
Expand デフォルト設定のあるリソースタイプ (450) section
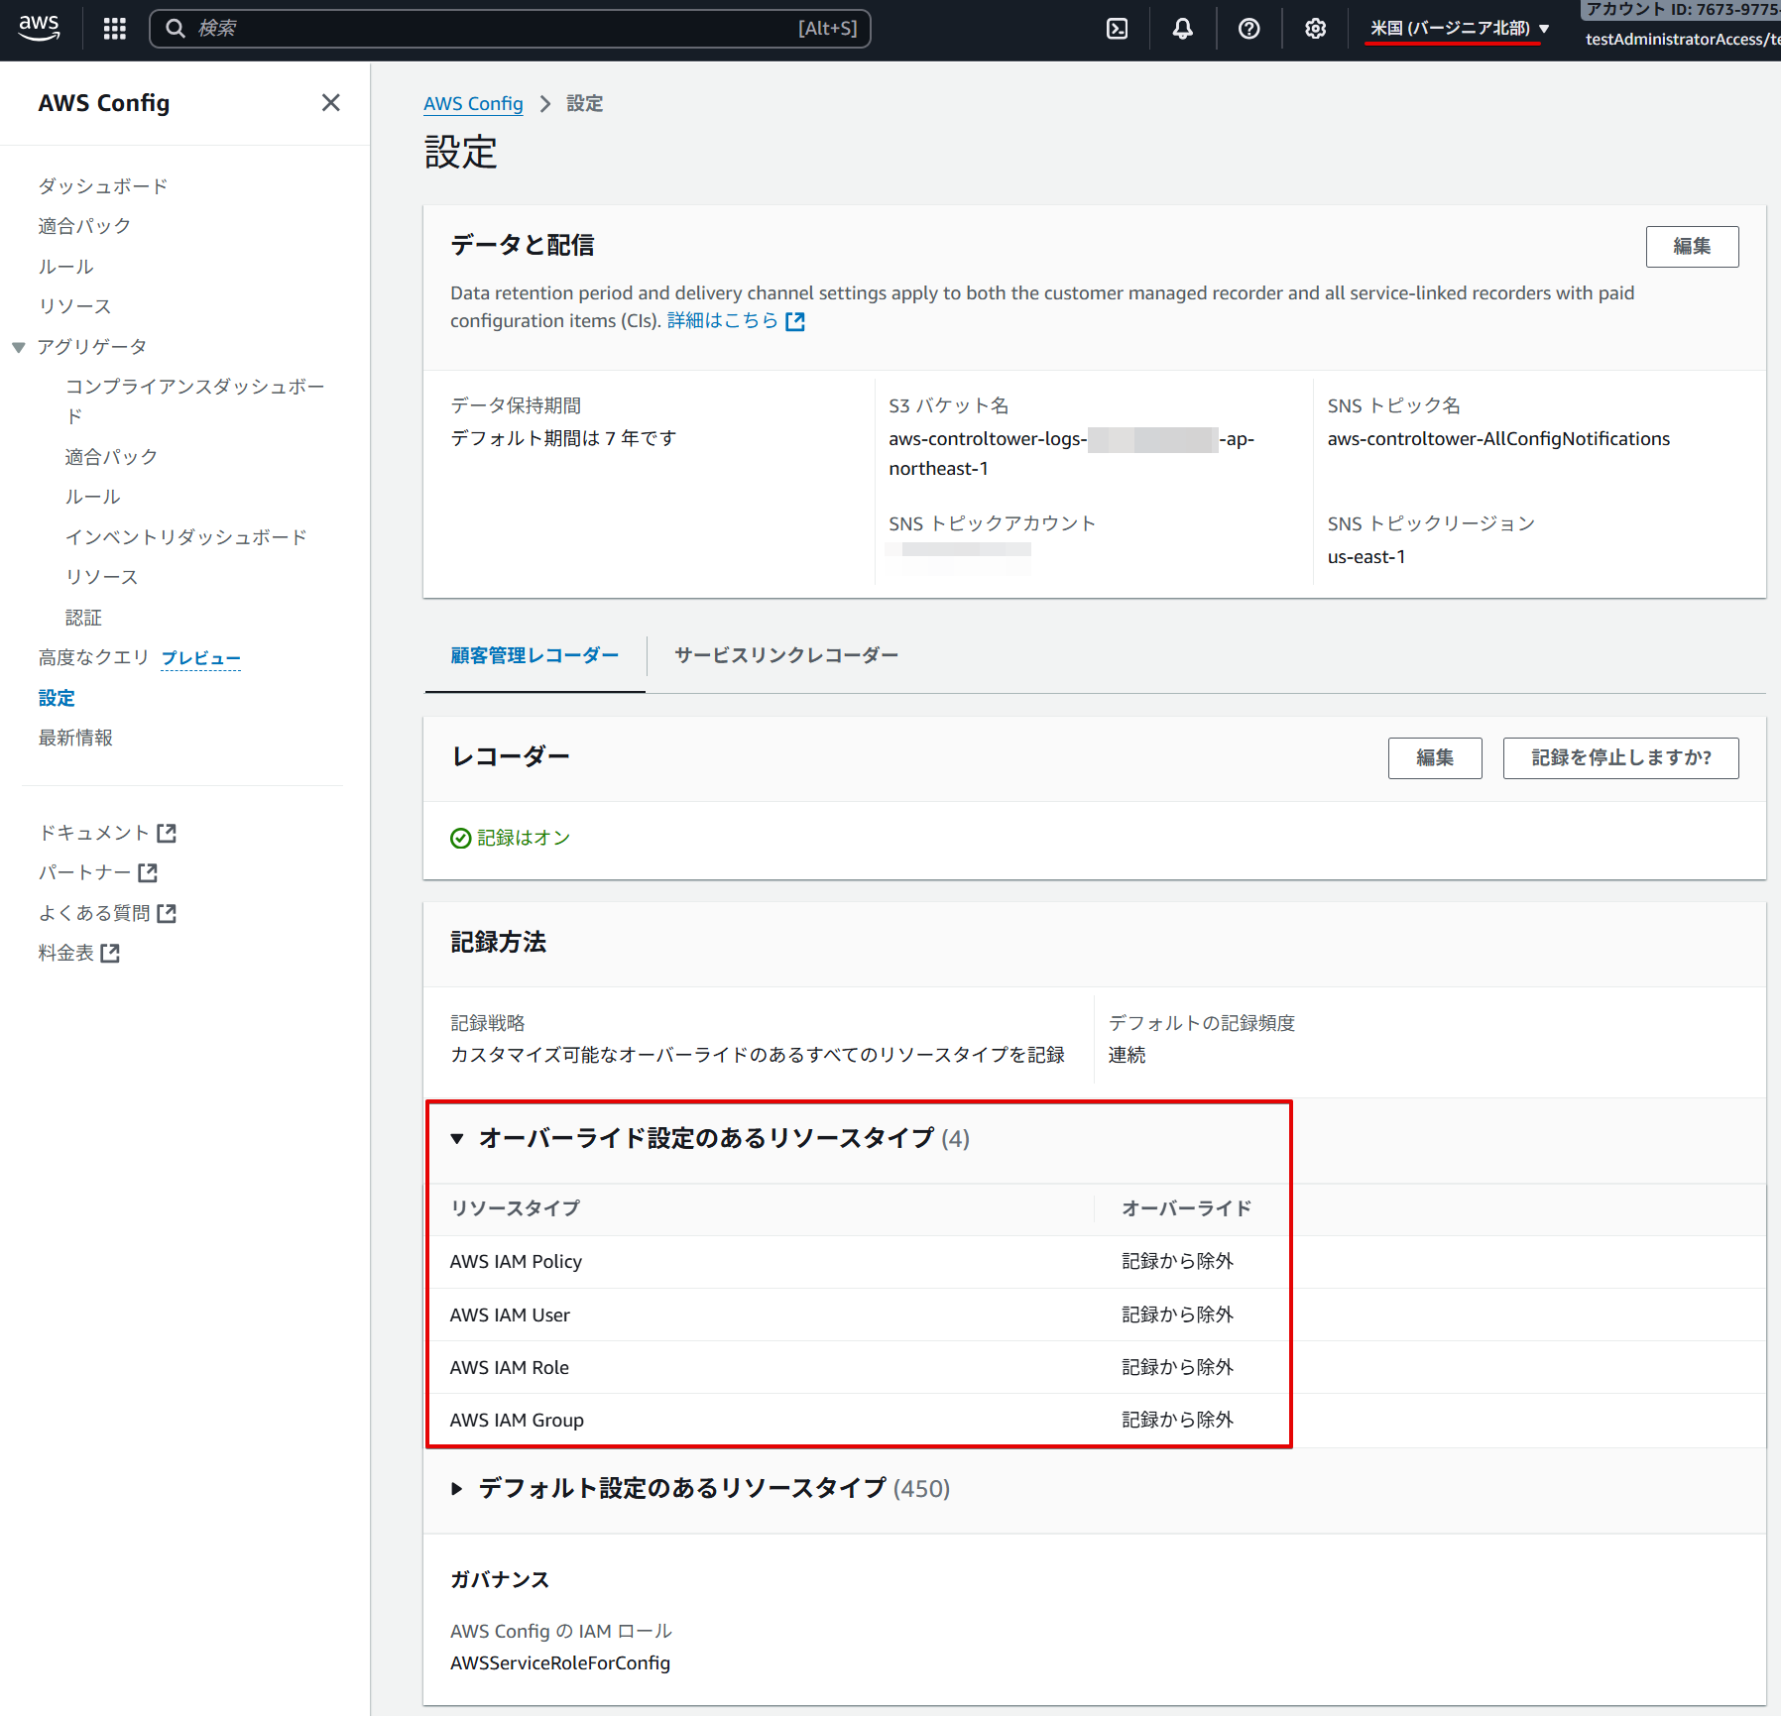457,1489
